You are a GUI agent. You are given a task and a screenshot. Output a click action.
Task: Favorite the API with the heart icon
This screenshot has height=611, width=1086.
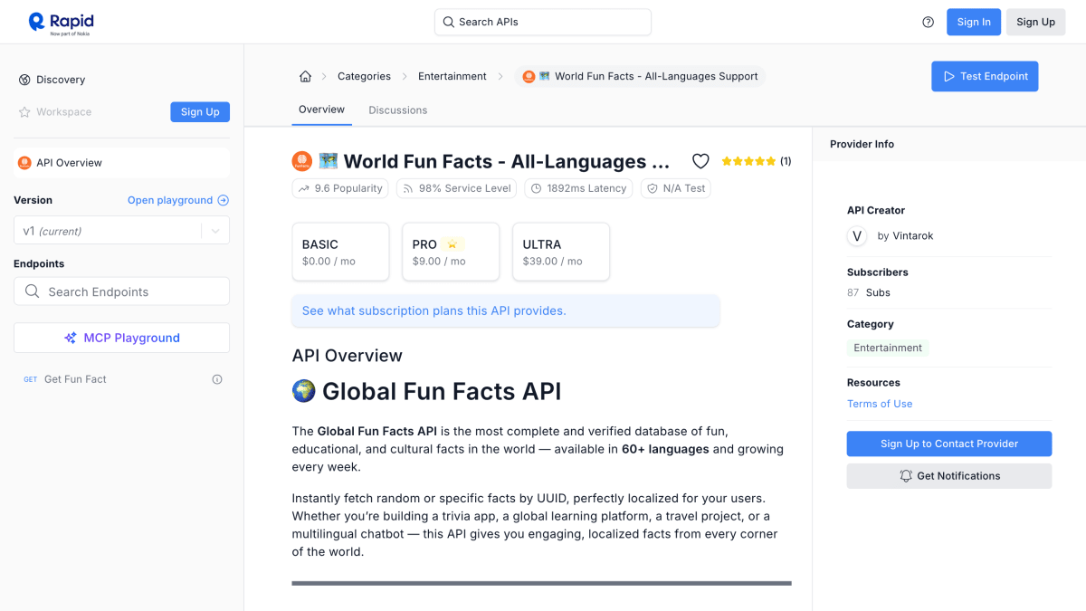(x=700, y=161)
